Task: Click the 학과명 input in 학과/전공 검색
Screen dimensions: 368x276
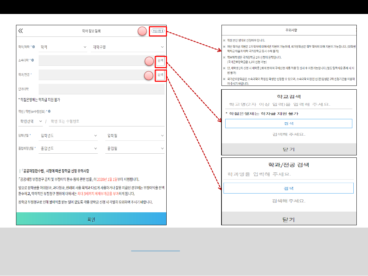Action: (288, 174)
